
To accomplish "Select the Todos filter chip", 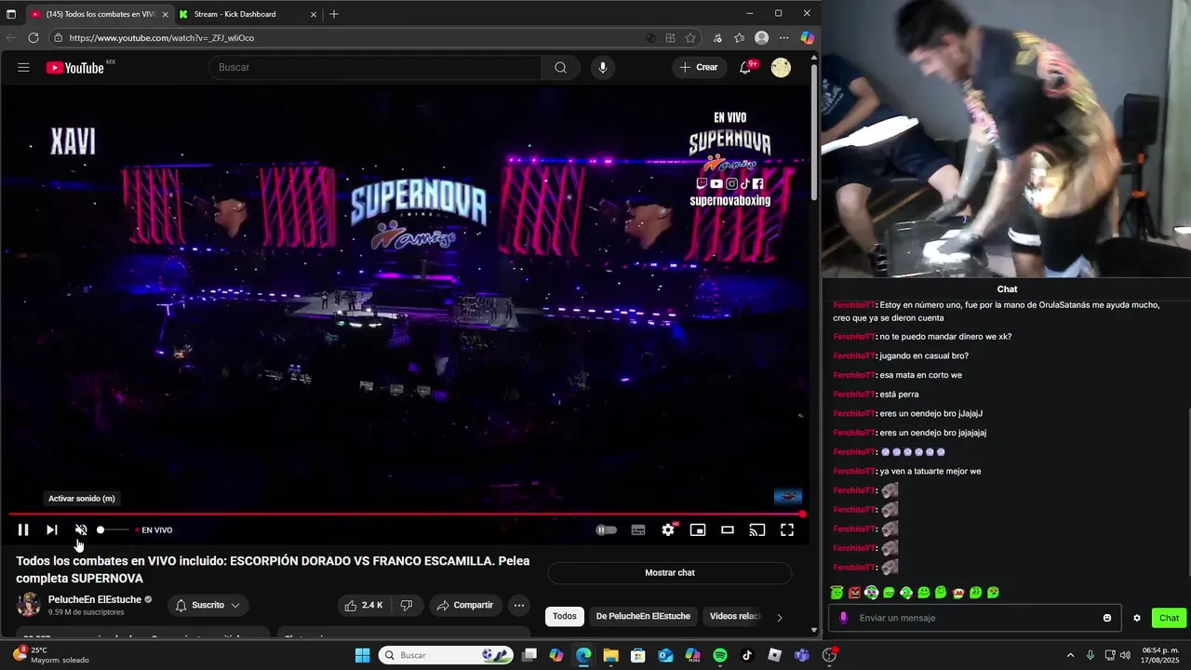I will click(x=565, y=616).
